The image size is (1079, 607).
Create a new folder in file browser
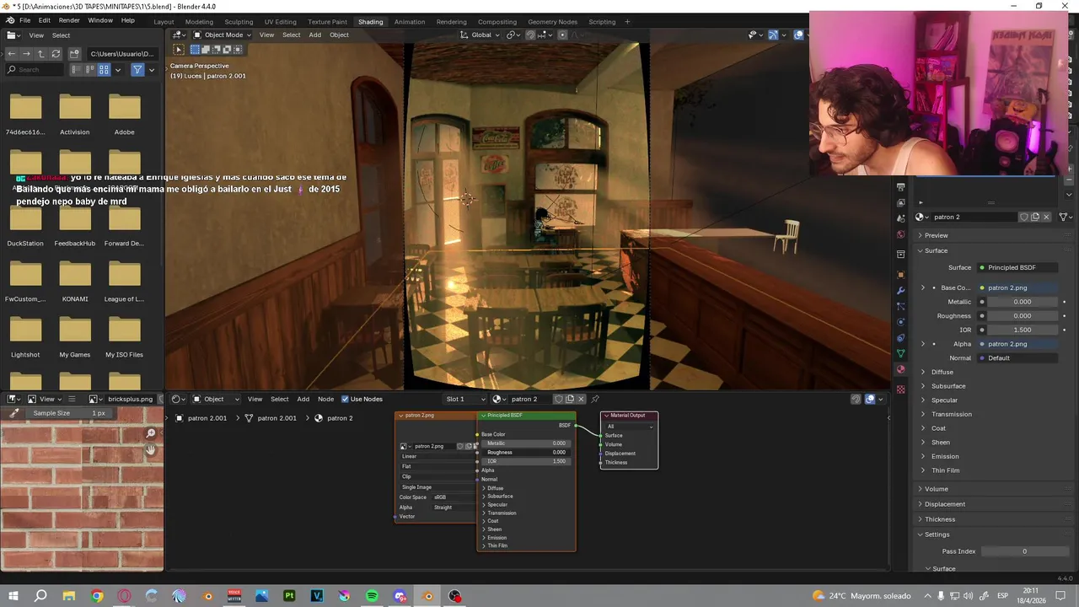click(x=75, y=53)
